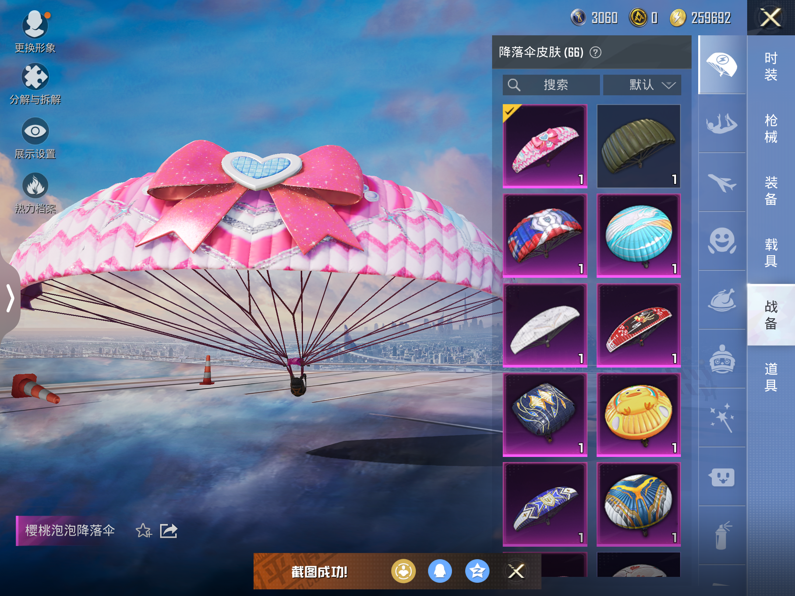Select the red patterned parachute skin
This screenshot has width=795, height=596.
pos(639,325)
